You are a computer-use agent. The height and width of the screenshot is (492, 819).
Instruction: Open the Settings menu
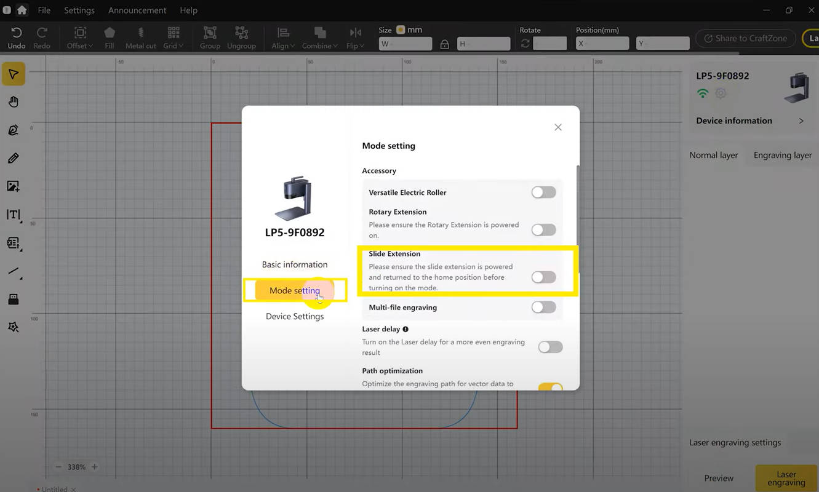click(x=79, y=10)
